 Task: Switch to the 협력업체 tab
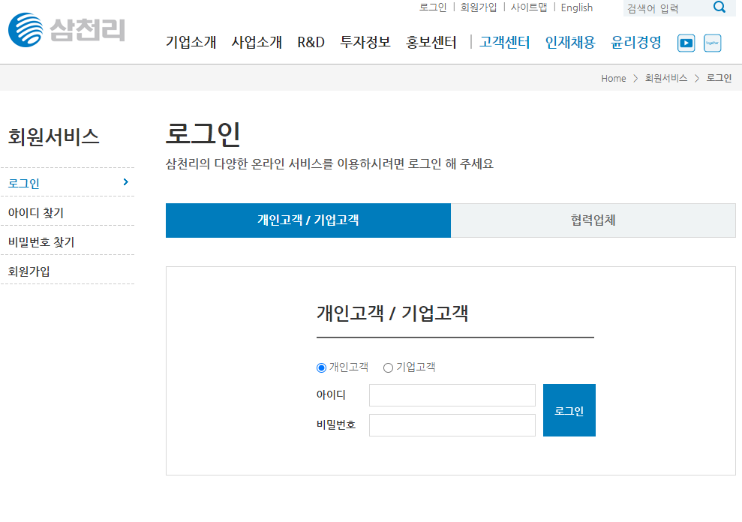pyautogui.click(x=593, y=220)
